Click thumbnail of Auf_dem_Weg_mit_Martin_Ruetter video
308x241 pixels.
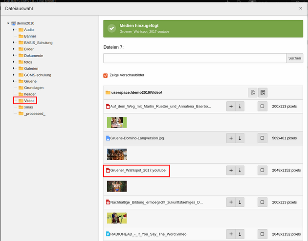[117, 122]
